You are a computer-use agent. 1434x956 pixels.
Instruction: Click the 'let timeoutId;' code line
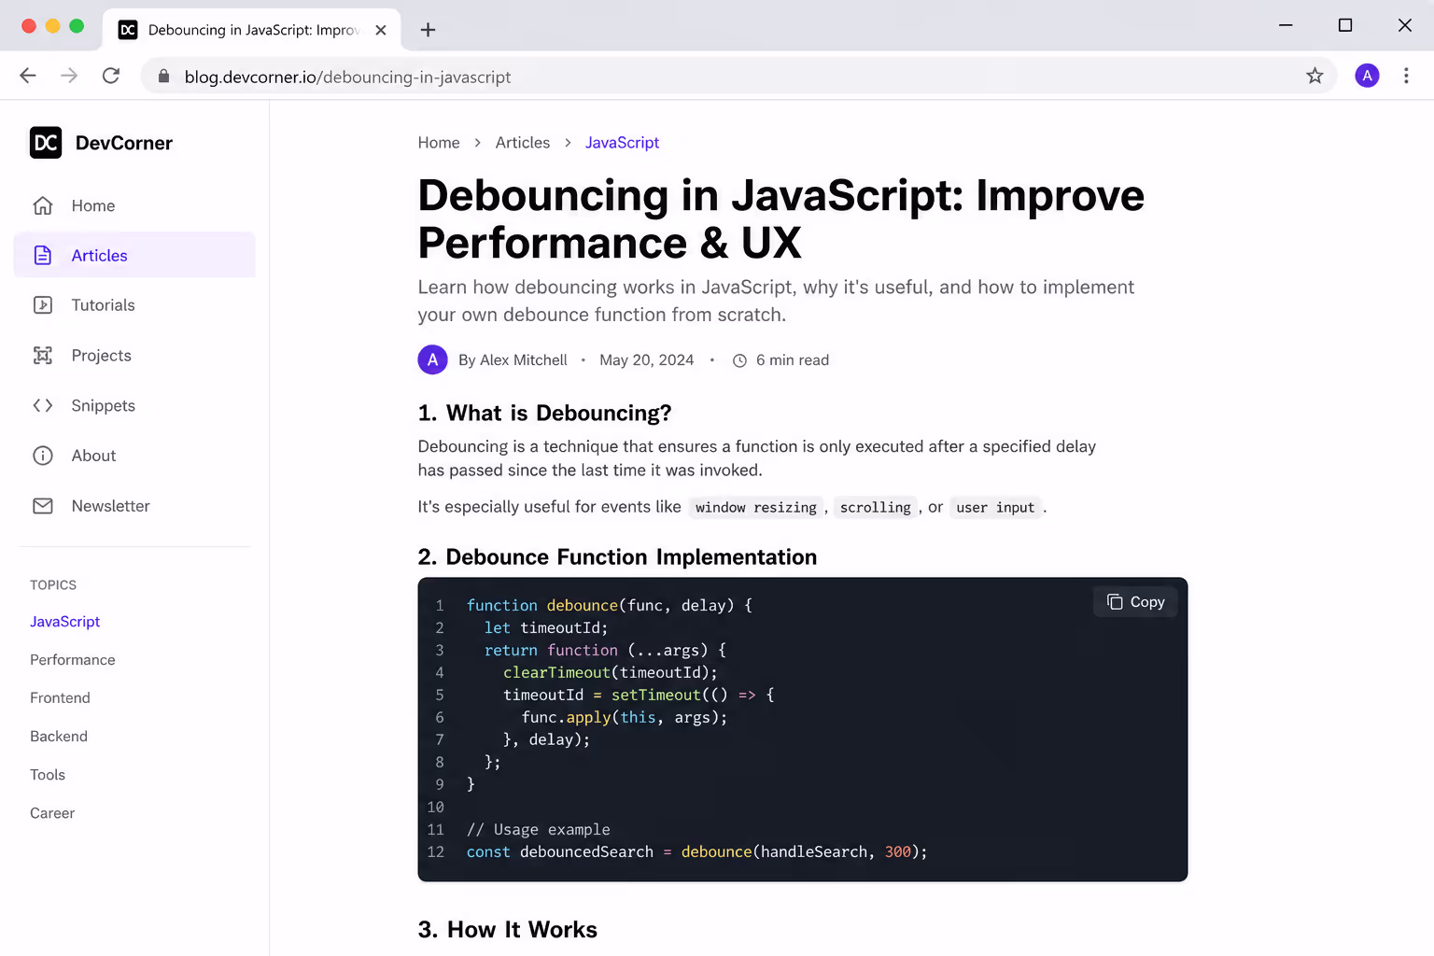point(546,627)
